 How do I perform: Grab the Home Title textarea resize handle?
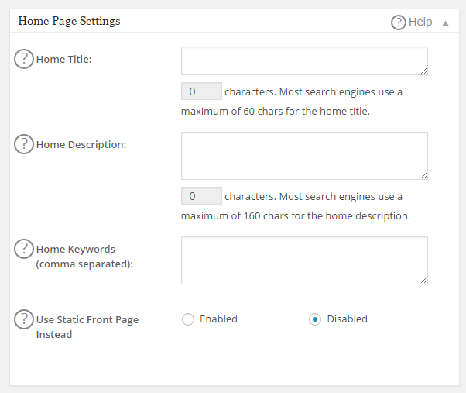[x=423, y=71]
